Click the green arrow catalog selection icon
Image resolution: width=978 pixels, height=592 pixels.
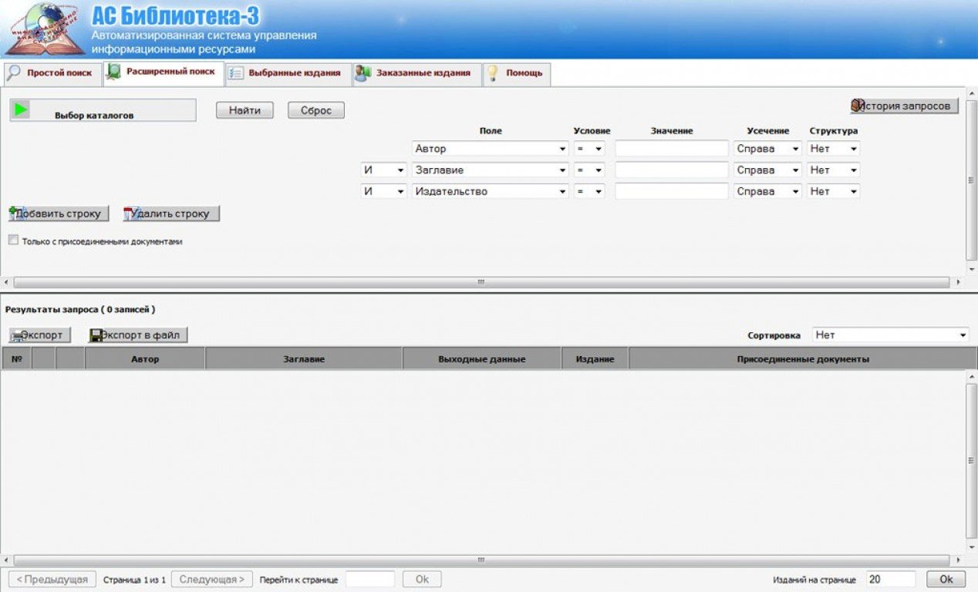click(x=21, y=110)
